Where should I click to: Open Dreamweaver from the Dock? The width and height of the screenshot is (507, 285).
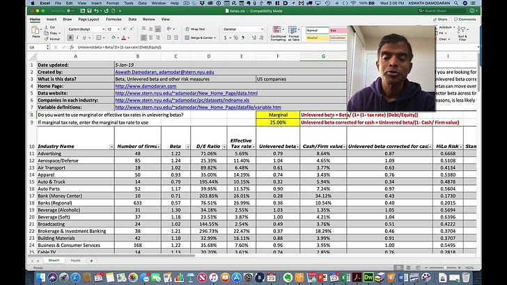tap(368, 277)
